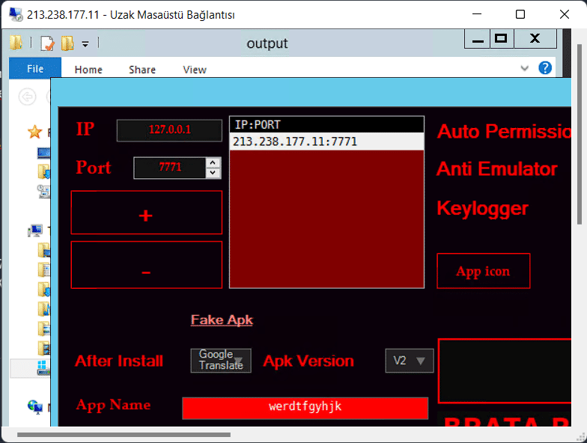Click the Remote Desktop connection title bar icon
Viewport: 587px width, 443px height.
tap(15, 15)
